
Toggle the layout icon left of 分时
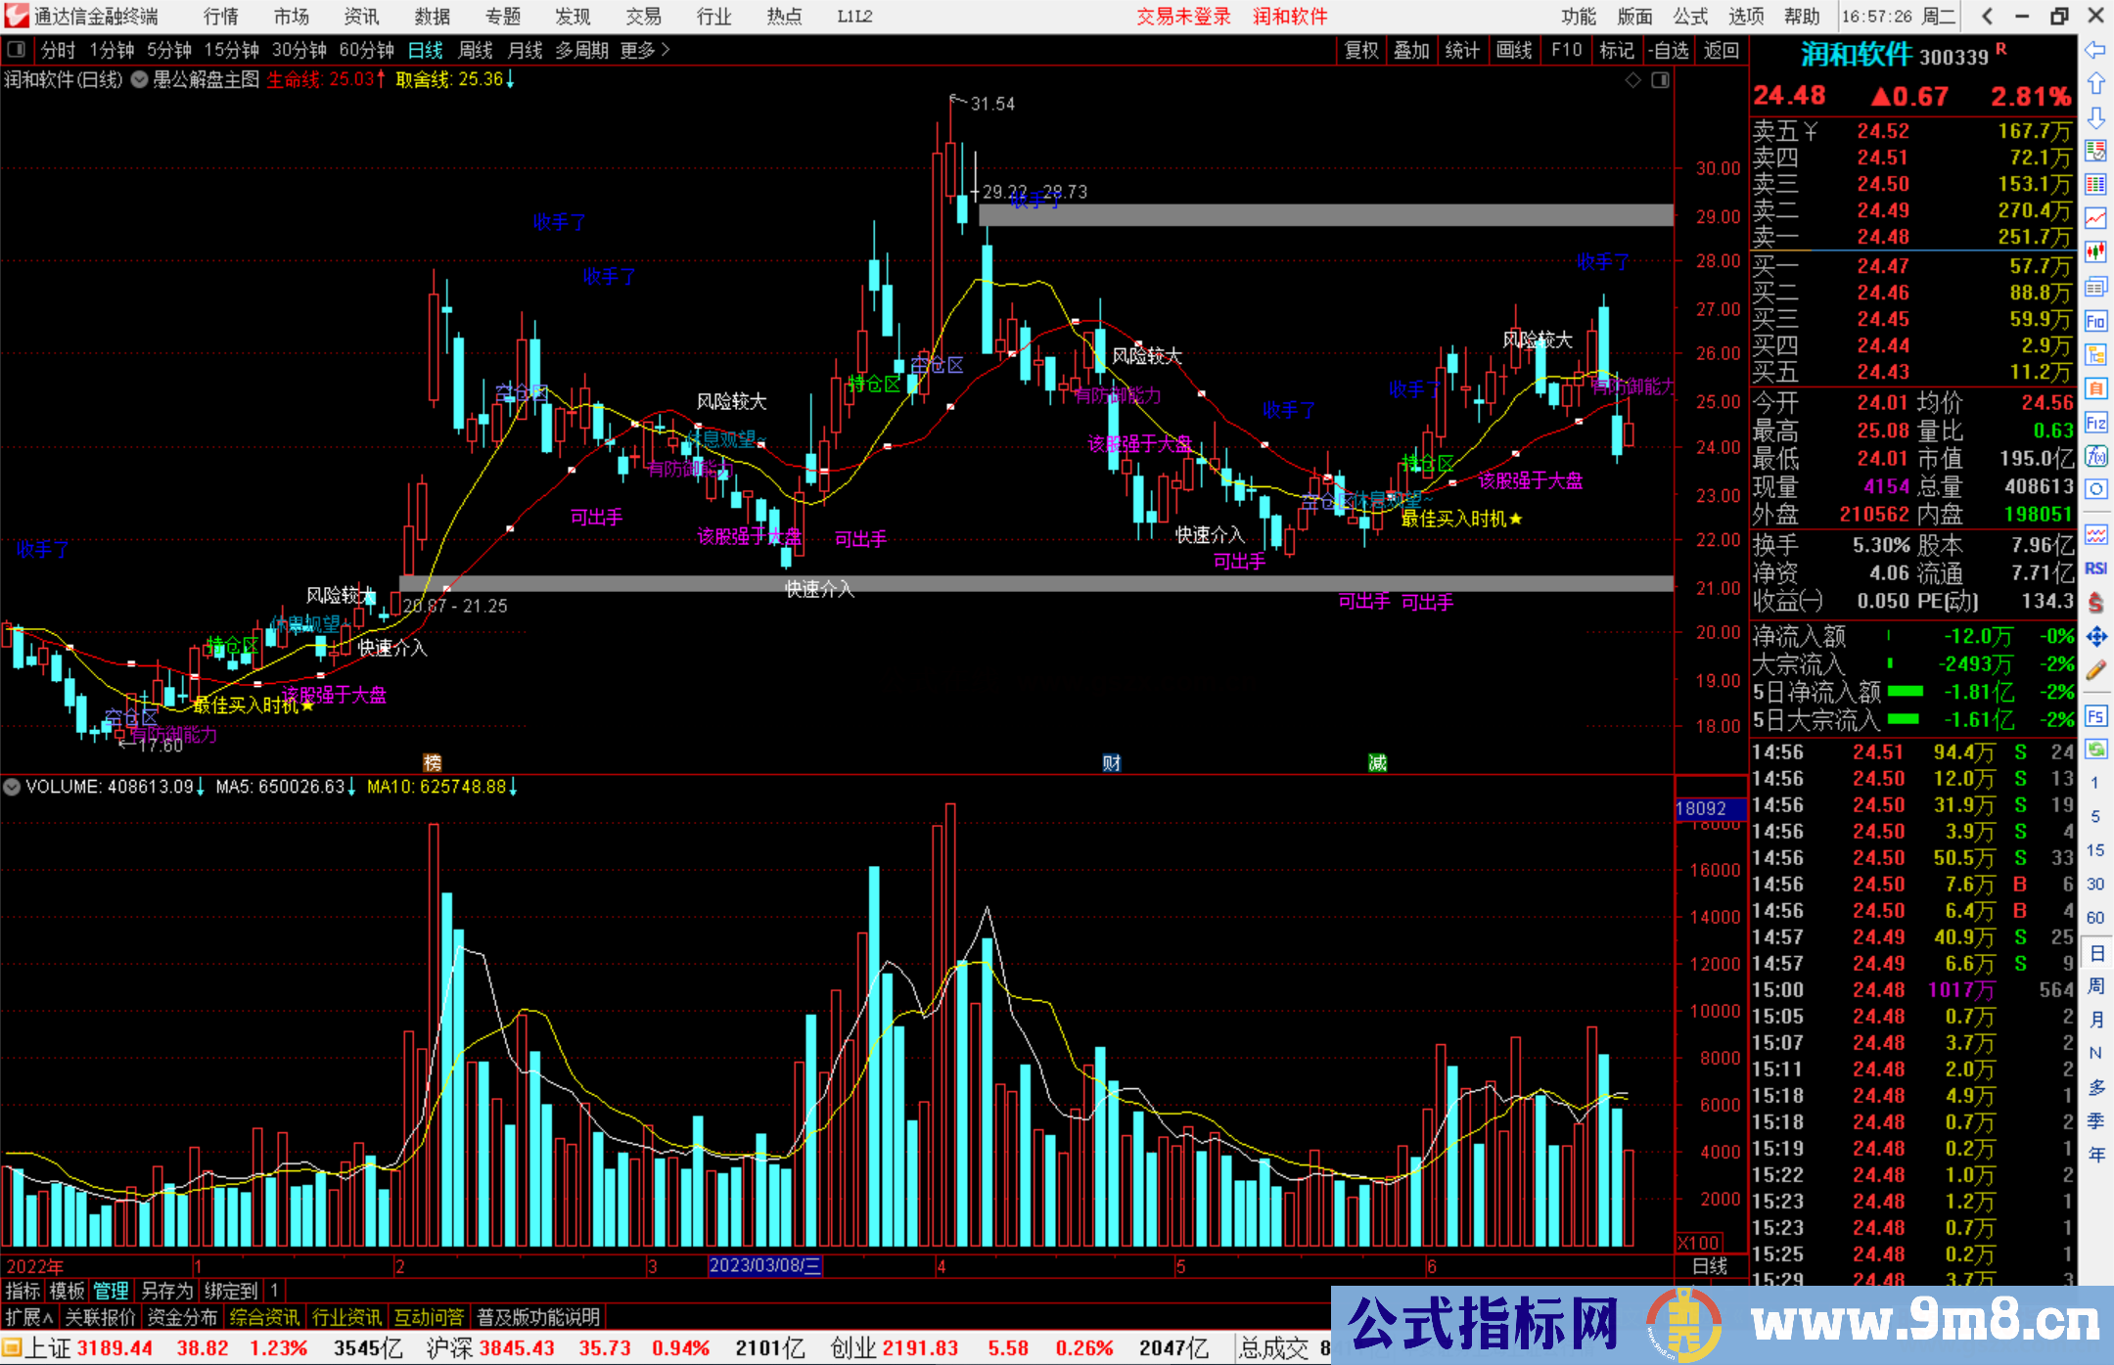pos(17,50)
